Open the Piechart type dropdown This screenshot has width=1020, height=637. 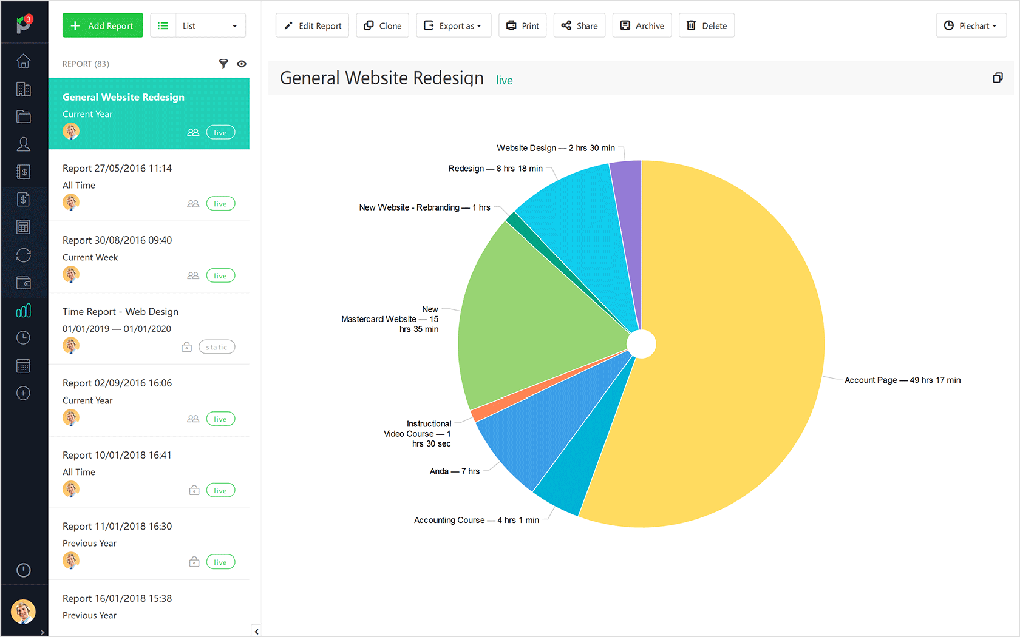[x=971, y=25]
